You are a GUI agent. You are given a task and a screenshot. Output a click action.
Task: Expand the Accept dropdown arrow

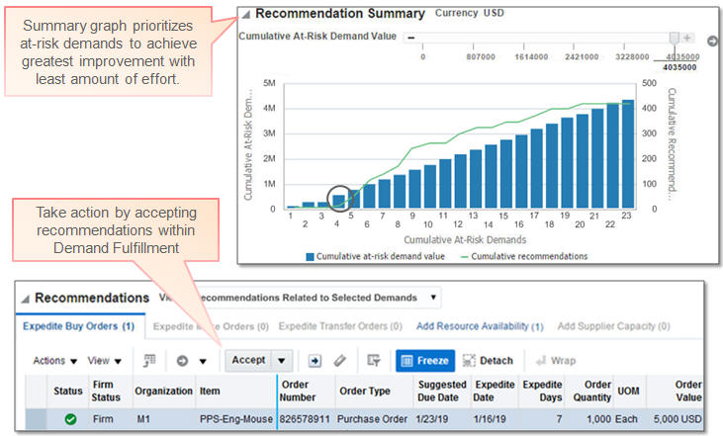(x=283, y=361)
